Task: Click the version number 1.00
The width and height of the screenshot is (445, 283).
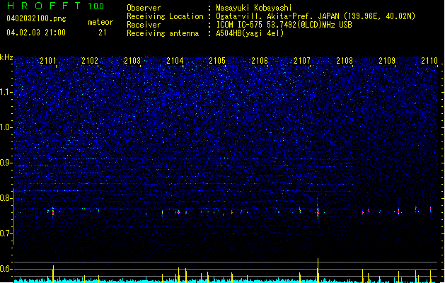Action: click(96, 6)
